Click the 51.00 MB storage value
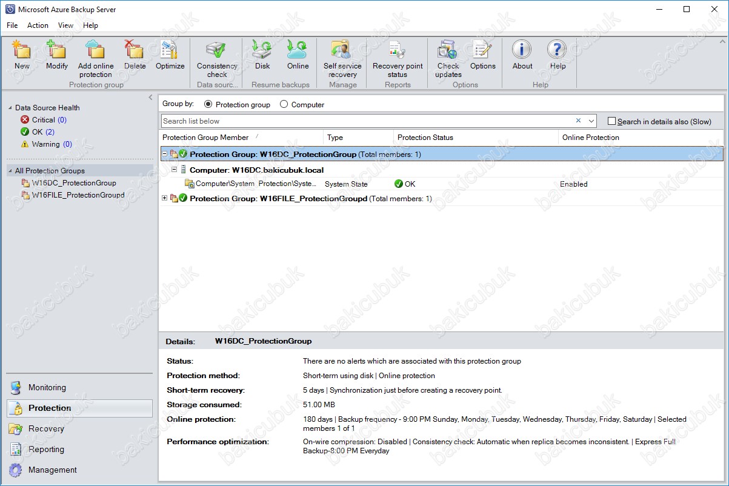This screenshot has height=486, width=729. click(319, 405)
